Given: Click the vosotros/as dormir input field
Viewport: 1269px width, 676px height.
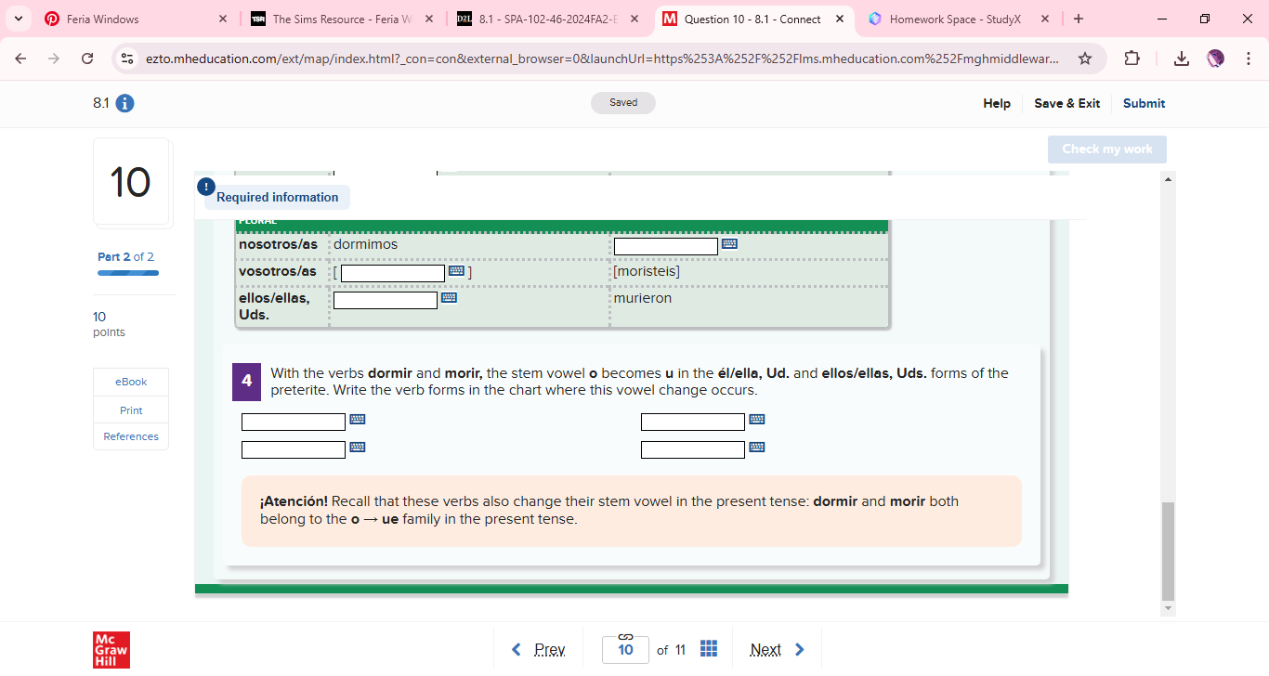Looking at the screenshot, I should point(393,273).
